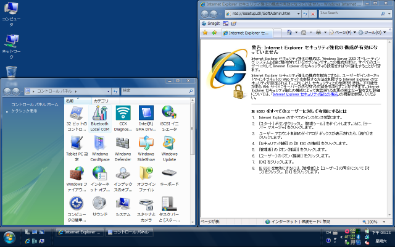Open Tablet PC 設定 icon
This screenshot has width=395, height=247.
click(x=77, y=149)
